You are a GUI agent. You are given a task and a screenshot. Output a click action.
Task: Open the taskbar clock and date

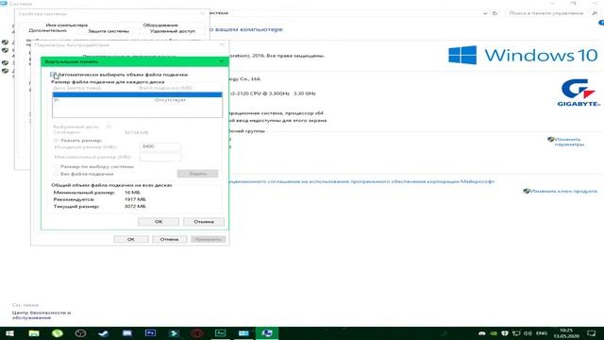(x=566, y=333)
